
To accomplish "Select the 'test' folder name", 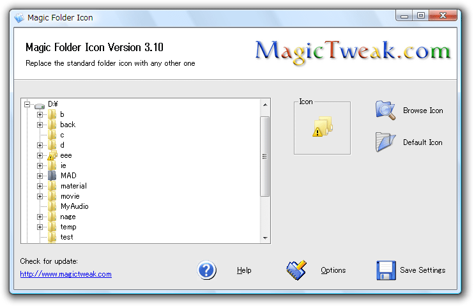I will tap(67, 237).
